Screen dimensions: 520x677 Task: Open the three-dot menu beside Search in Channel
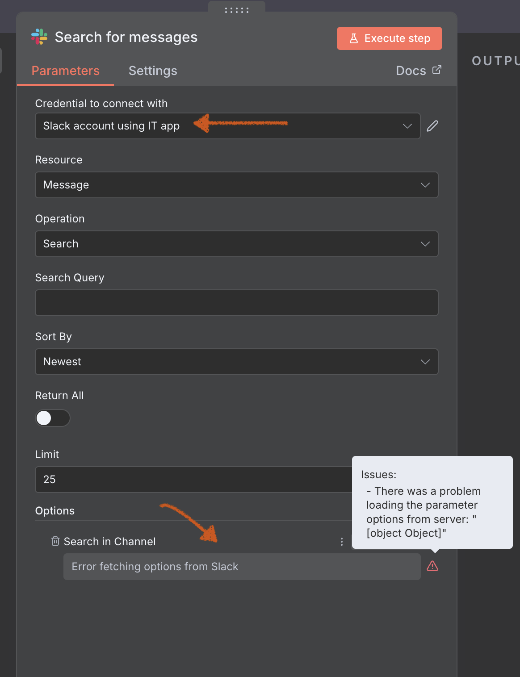tap(341, 542)
